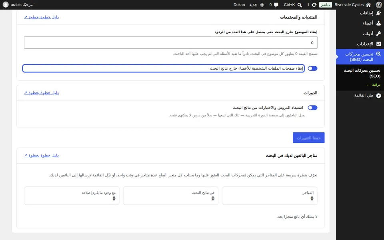Click the plugins plug icon in sidebar
384x240 pixels.
point(379,13)
